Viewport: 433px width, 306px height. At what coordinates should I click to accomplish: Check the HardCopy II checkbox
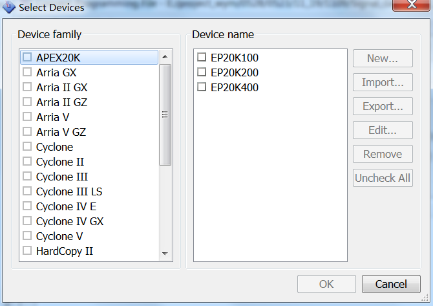[27, 251]
